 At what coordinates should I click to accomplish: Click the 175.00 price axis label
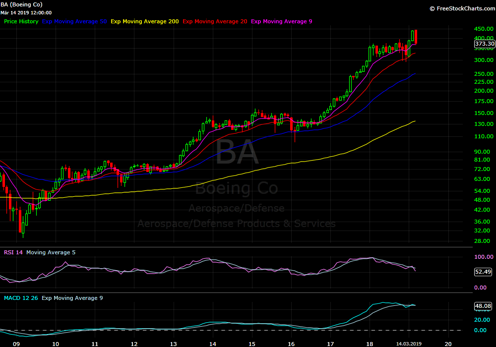[x=484, y=101]
